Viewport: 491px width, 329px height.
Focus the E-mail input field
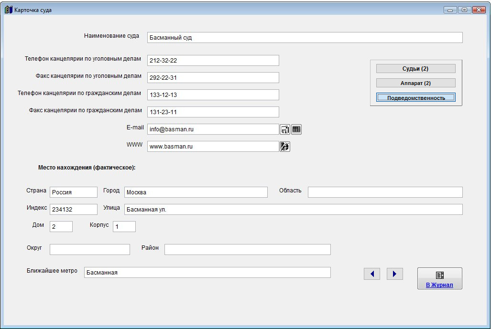[213, 129]
